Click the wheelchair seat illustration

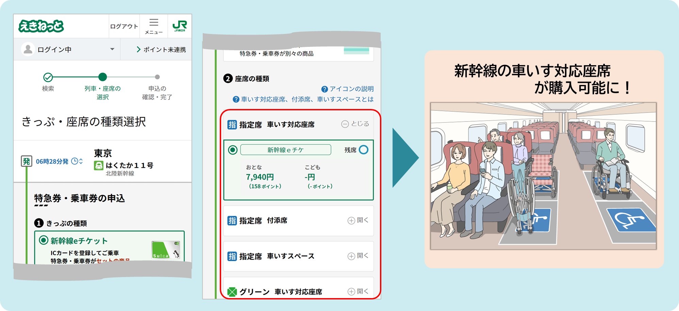tap(543, 176)
